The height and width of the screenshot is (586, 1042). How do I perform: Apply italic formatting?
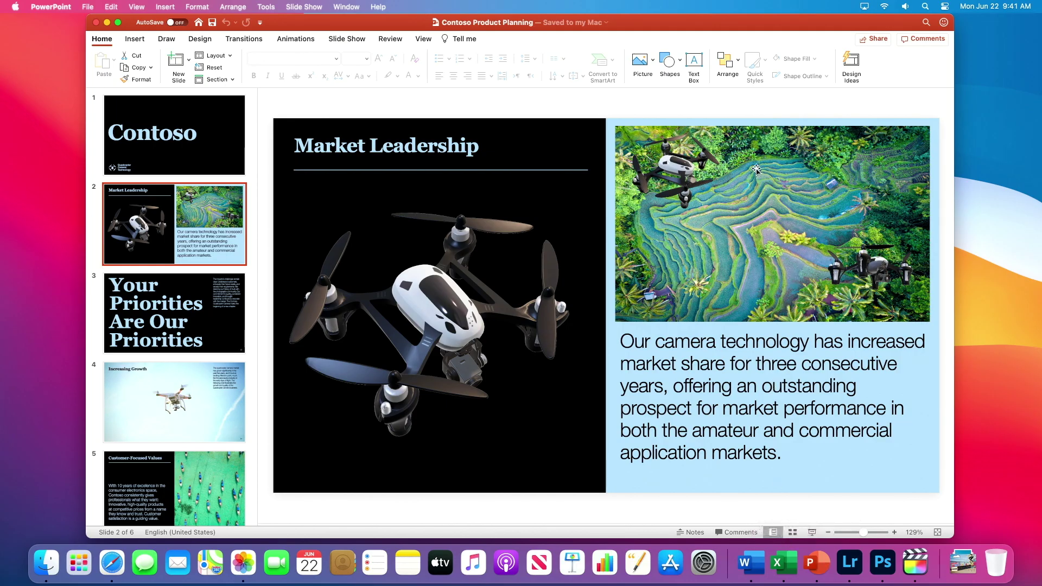(x=267, y=76)
